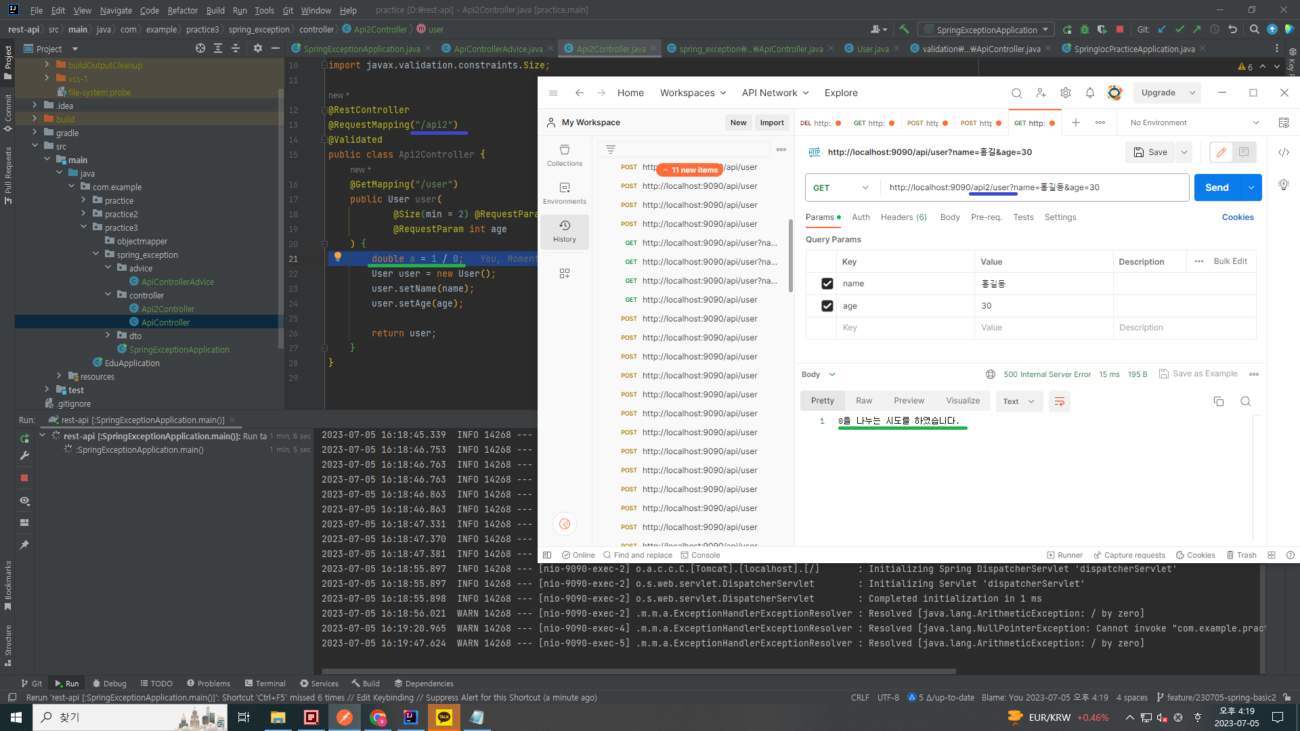Image resolution: width=1300 pixels, height=731 pixels.
Task: Open Postman settings gear
Action: pyautogui.click(x=1066, y=93)
